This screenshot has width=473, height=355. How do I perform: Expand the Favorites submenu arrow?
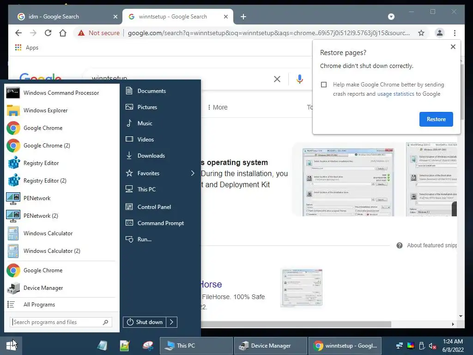(193, 173)
